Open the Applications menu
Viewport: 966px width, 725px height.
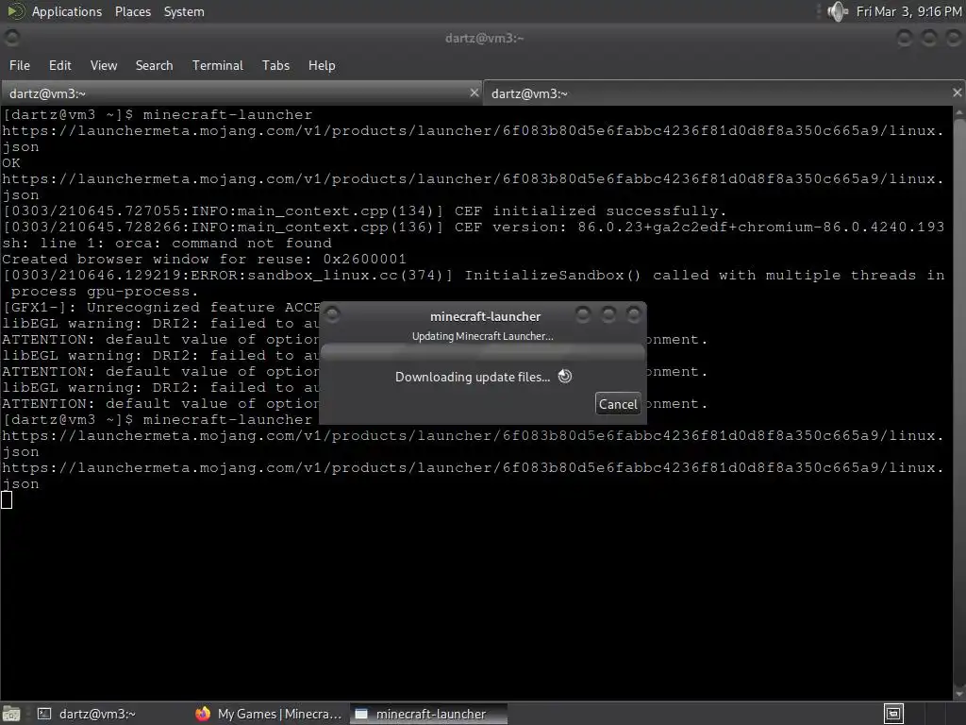[67, 11]
